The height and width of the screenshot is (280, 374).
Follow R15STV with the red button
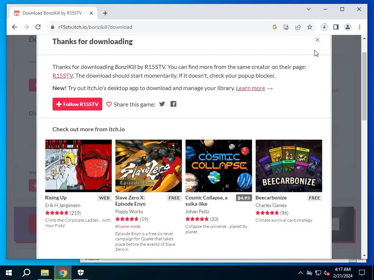(x=77, y=104)
